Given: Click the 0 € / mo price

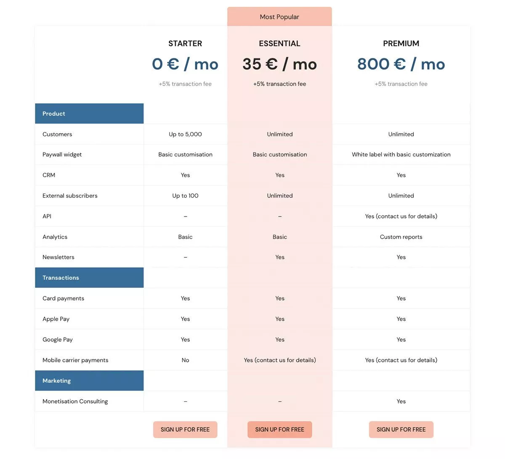Looking at the screenshot, I should [x=185, y=64].
